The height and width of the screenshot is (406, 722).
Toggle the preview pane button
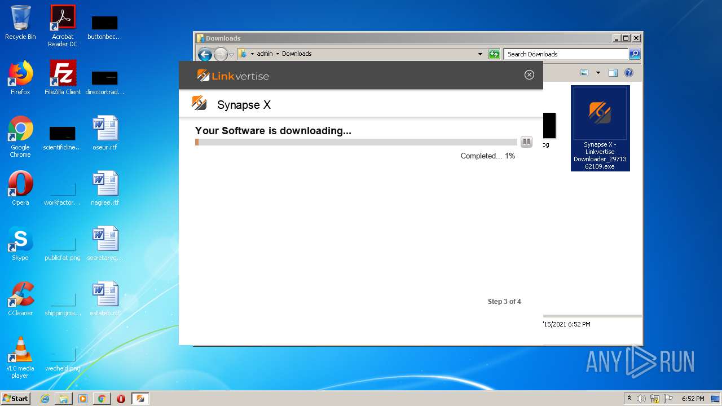(613, 73)
